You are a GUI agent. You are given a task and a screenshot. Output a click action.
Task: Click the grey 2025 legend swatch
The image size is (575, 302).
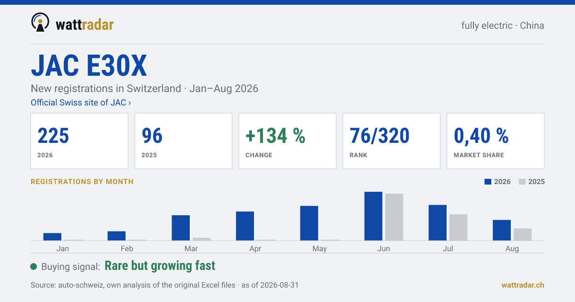coord(522,182)
